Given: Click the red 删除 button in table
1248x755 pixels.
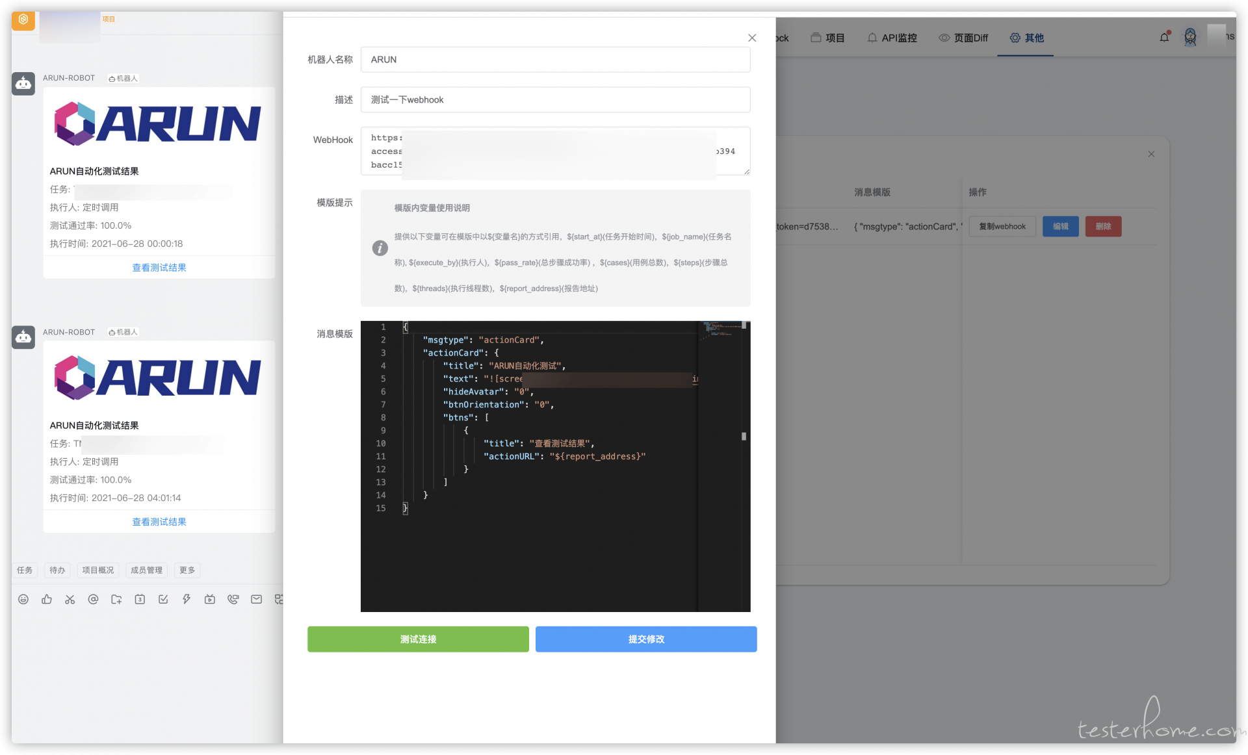Looking at the screenshot, I should pyautogui.click(x=1104, y=226).
